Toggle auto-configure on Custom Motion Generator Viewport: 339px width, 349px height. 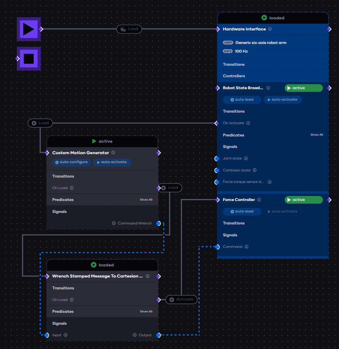tap(71, 162)
